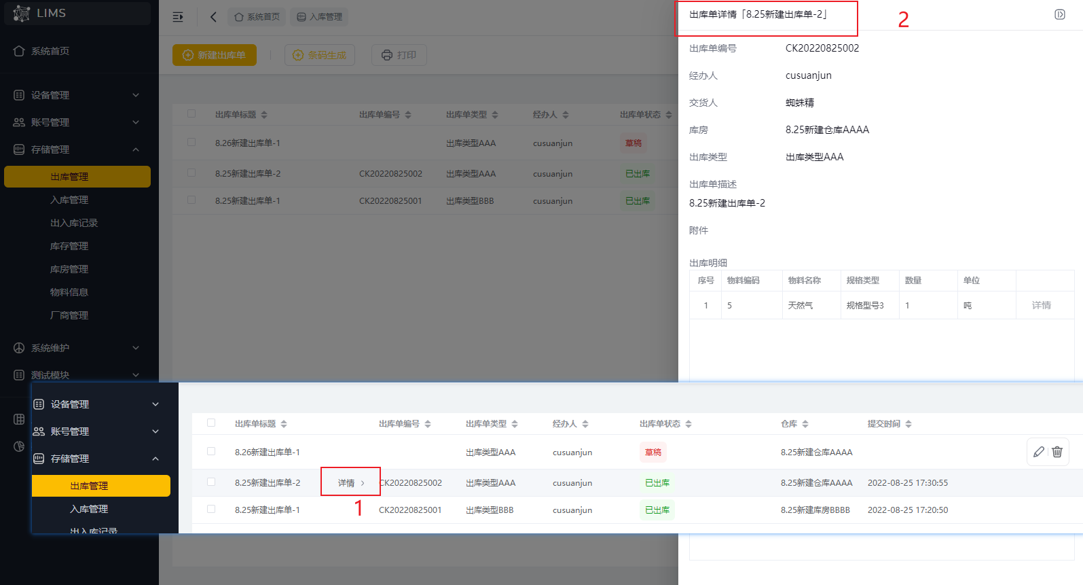Expand 设备管理 chevron in the dimmed main sidebar
Screen dimensions: 1083x585
pos(136,95)
